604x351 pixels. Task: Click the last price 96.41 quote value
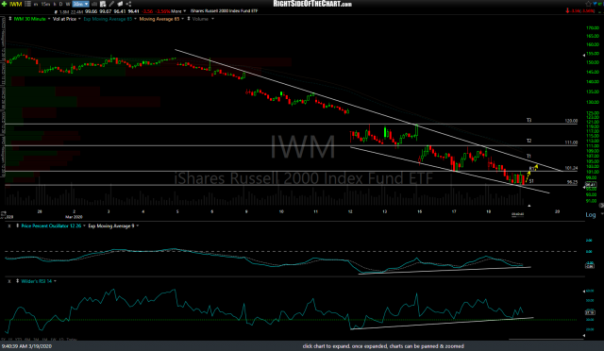[x=134, y=11]
